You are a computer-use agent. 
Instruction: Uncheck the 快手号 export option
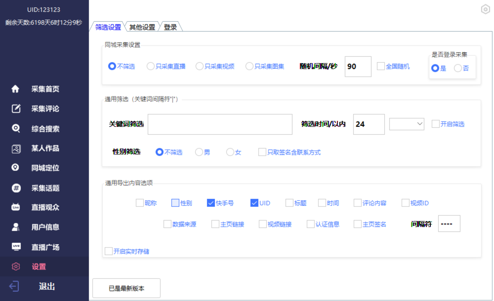coord(211,203)
